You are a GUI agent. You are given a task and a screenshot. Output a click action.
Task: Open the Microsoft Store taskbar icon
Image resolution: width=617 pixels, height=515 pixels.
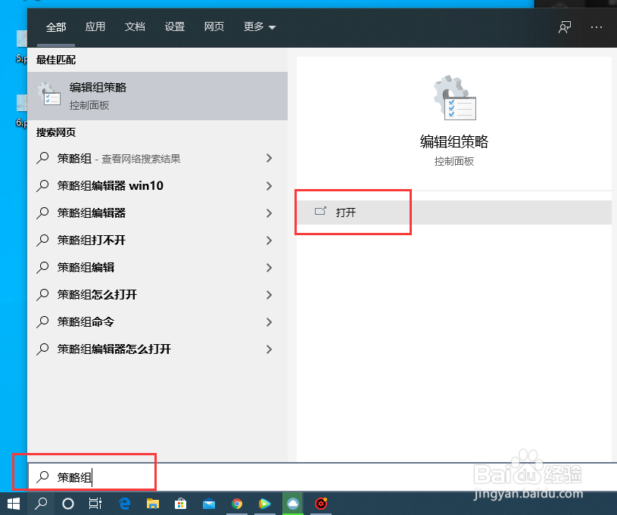tap(181, 504)
